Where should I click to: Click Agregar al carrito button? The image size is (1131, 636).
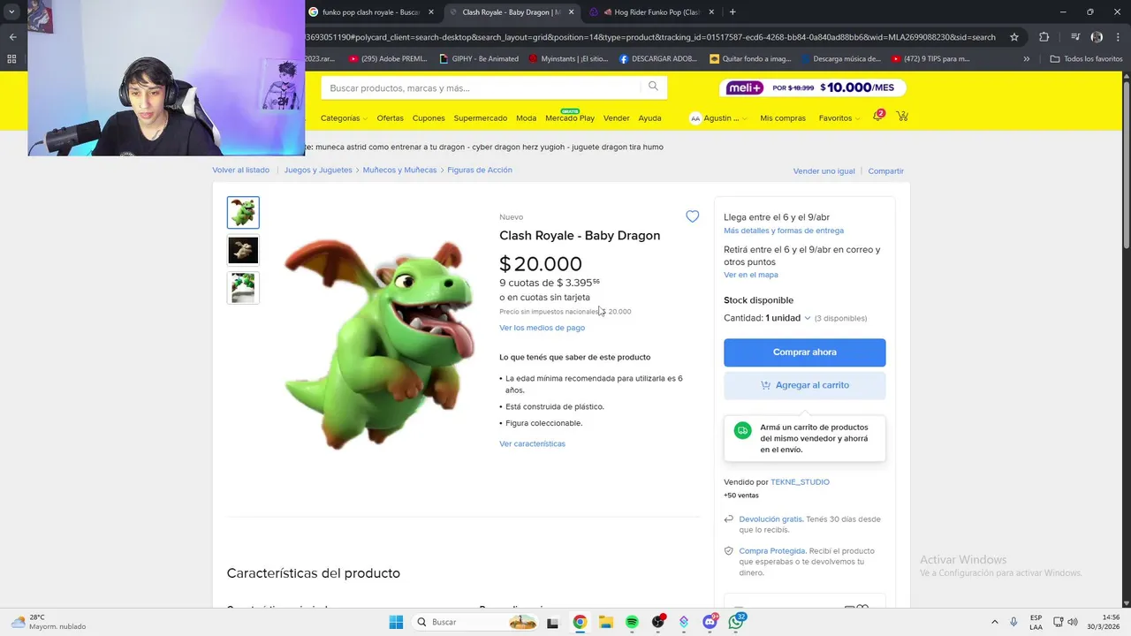(x=804, y=385)
